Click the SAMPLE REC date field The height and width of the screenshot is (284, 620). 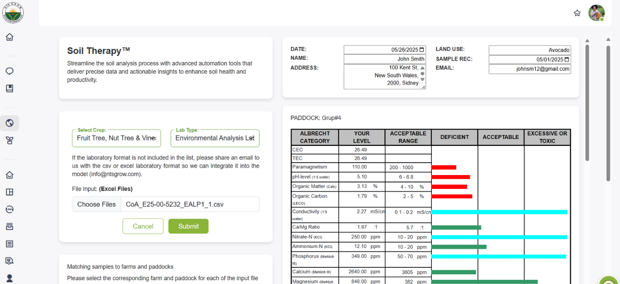click(x=530, y=59)
